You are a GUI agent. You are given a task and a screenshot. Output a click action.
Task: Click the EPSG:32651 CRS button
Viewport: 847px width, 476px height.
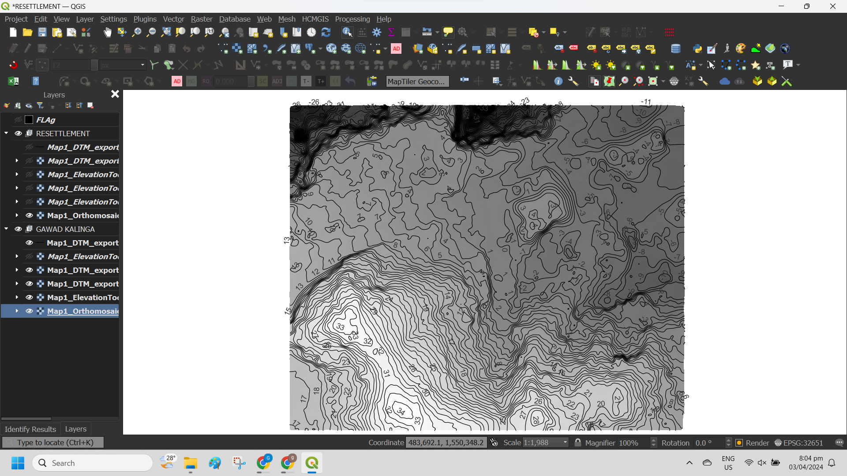click(798, 443)
